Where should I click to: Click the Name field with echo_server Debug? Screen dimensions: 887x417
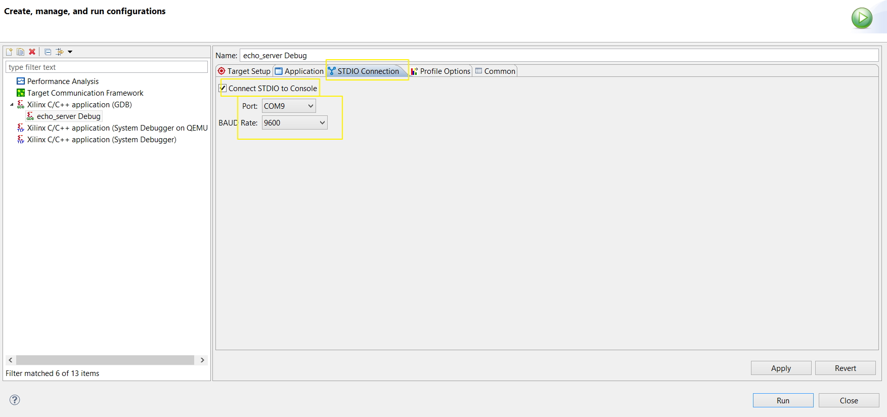click(559, 55)
